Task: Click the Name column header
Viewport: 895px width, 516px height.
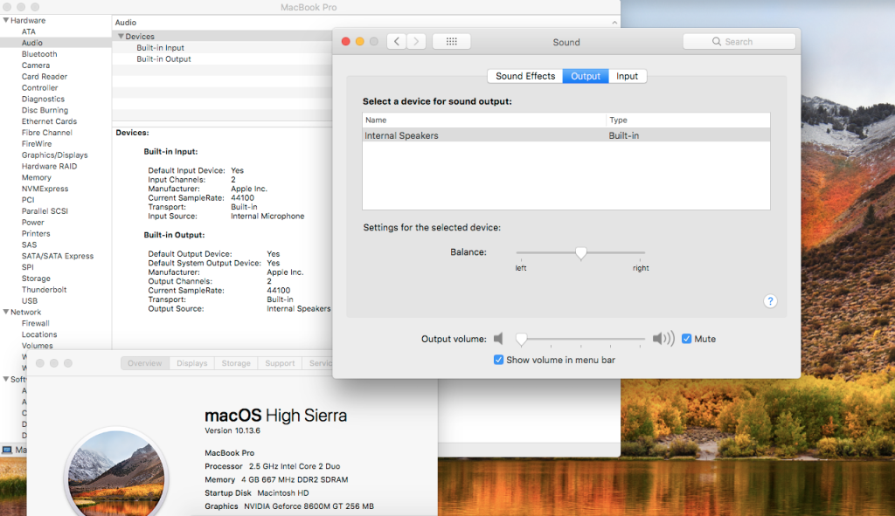Action: point(376,120)
